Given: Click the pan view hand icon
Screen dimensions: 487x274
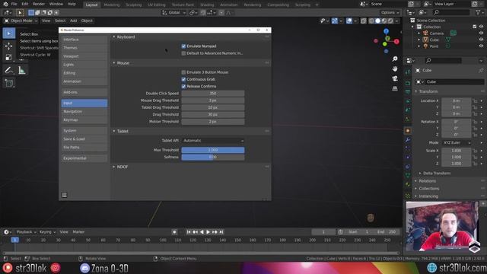Looking at the screenshot, I should (395, 68).
